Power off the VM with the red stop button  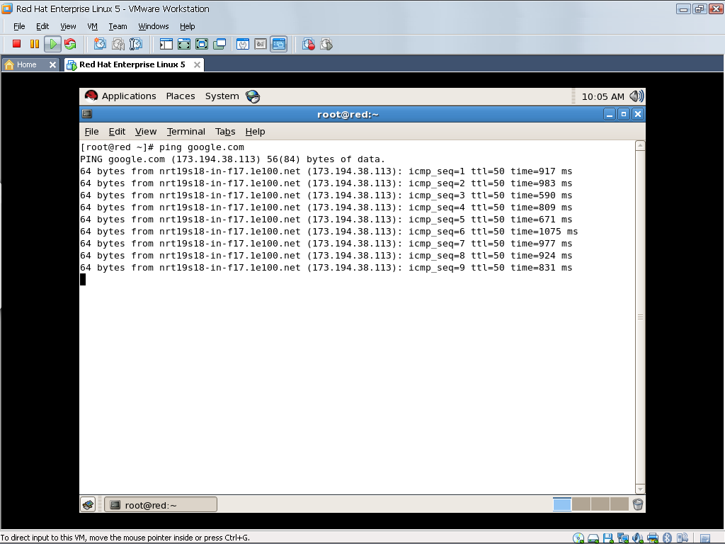coord(17,44)
